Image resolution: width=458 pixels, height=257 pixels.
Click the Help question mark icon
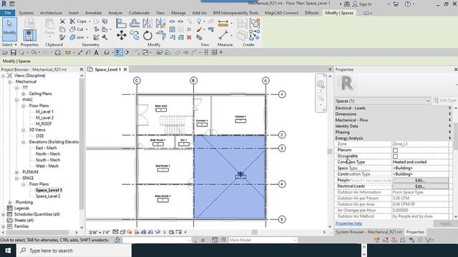(407, 4)
